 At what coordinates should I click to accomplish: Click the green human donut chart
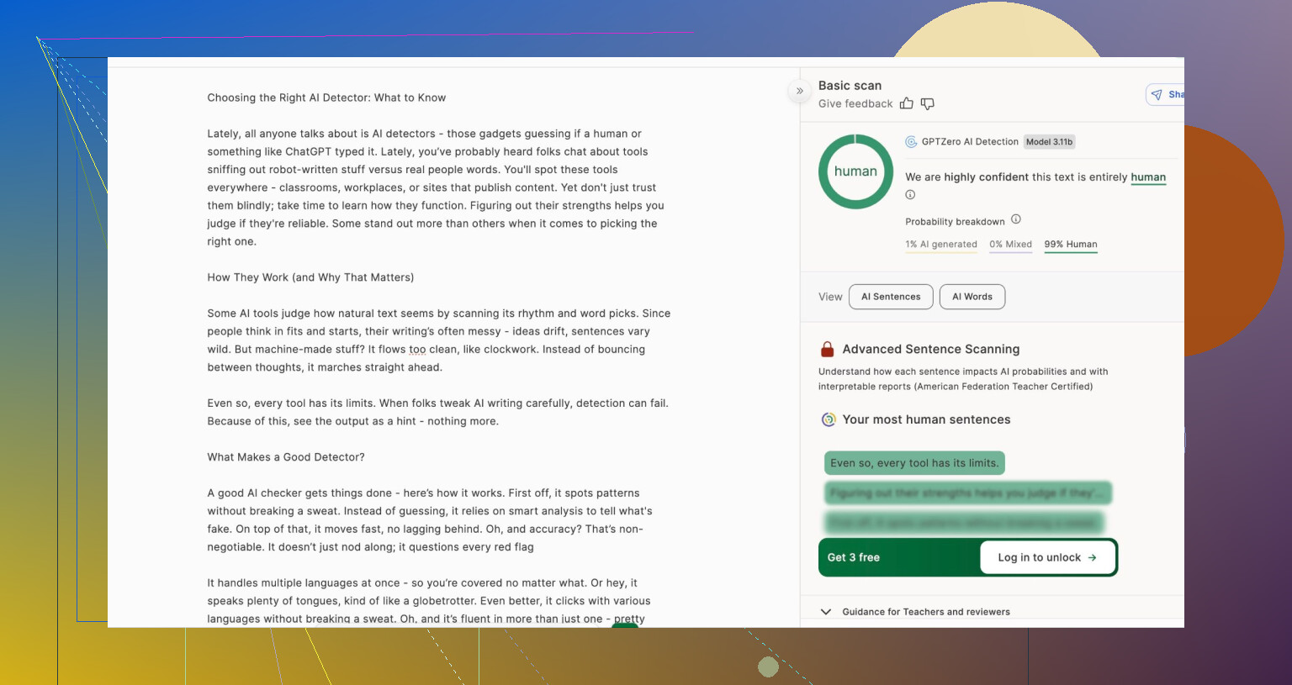click(x=855, y=171)
